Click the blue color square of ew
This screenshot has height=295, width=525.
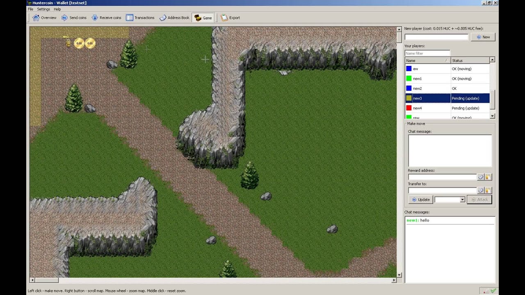[x=409, y=68]
